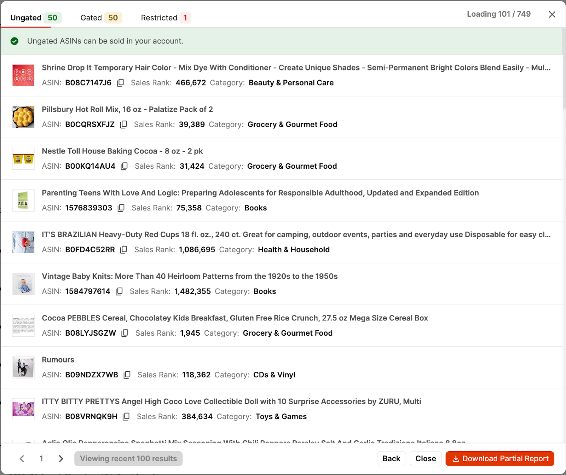Screen dimensions: 566x475
Task: Click the Health & Household category
Action: click(x=294, y=250)
